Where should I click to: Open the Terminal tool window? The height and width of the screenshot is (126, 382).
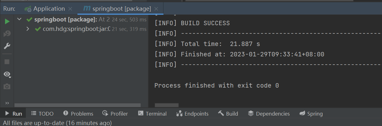(152, 114)
